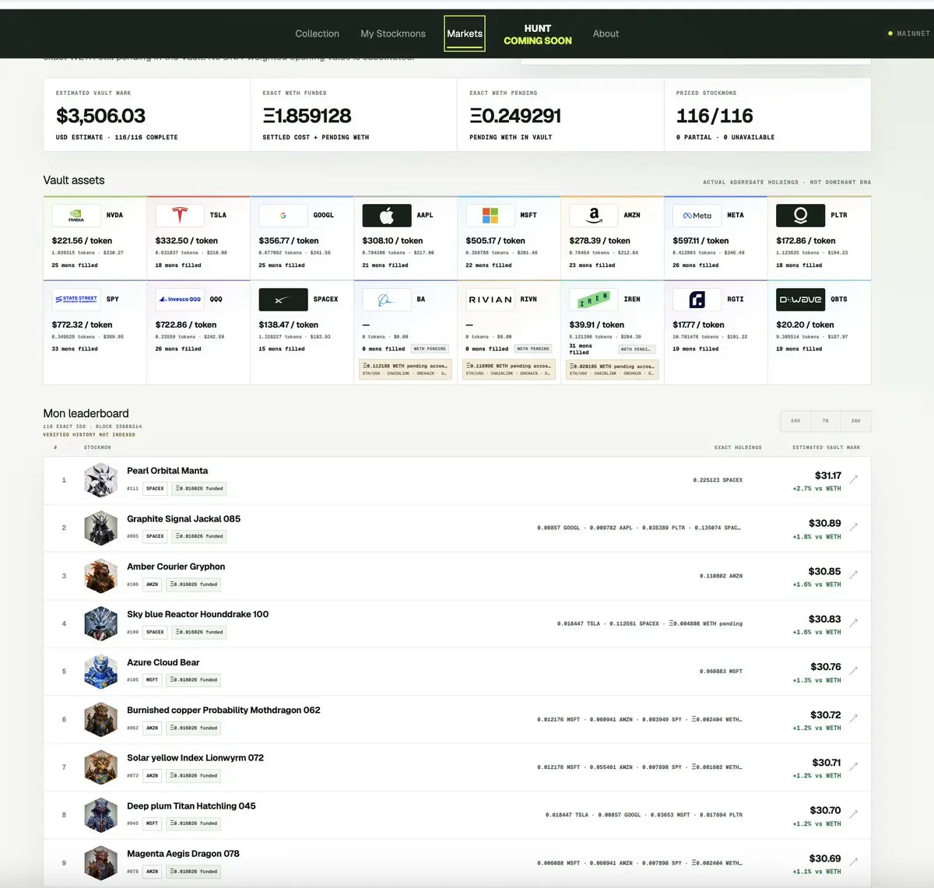Click the 116/116 priced stockmons value
934x888 pixels.
(715, 116)
